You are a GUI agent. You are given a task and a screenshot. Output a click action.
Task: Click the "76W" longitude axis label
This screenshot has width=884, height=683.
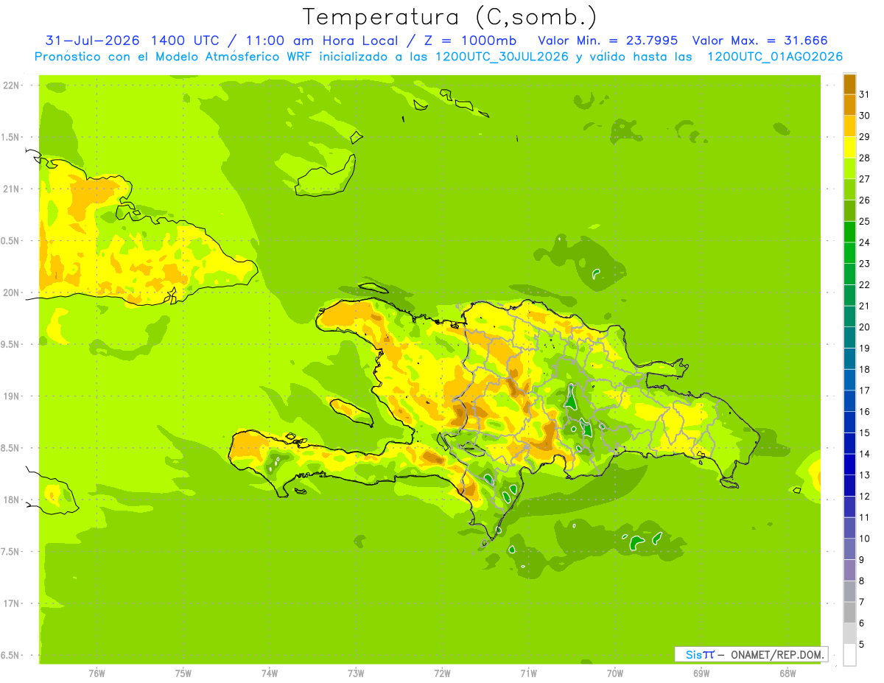pos(97,673)
